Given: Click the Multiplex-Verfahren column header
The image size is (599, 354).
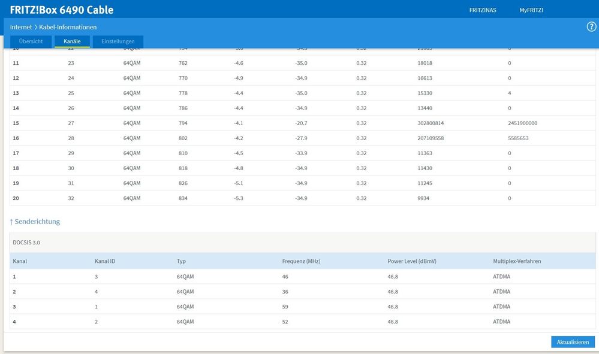Looking at the screenshot, I should point(517,261).
